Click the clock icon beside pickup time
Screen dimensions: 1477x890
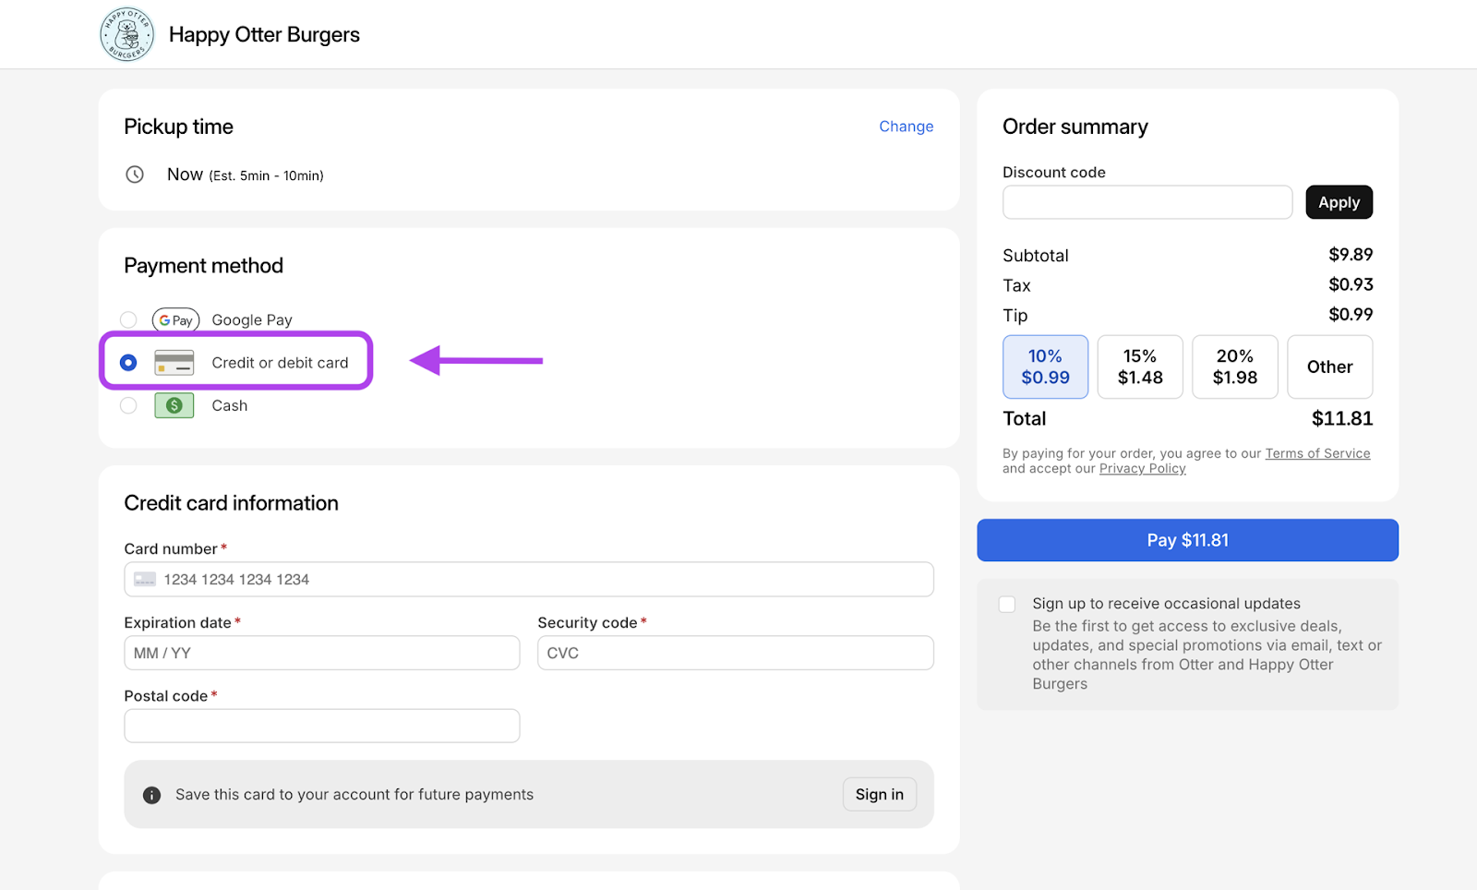point(135,174)
